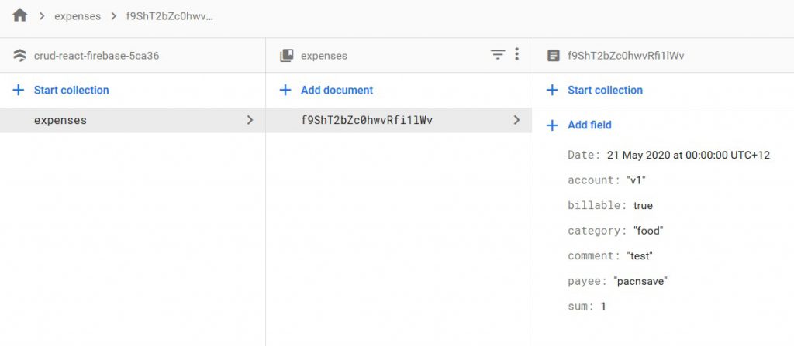Click the payee field value pacnsave
The width and height of the screenshot is (794, 346).
tap(640, 281)
